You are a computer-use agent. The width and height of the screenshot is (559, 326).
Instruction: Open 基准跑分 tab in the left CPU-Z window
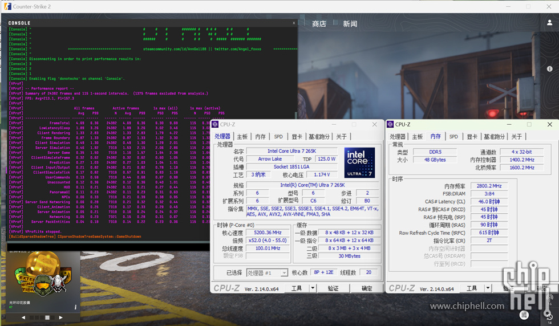point(319,136)
